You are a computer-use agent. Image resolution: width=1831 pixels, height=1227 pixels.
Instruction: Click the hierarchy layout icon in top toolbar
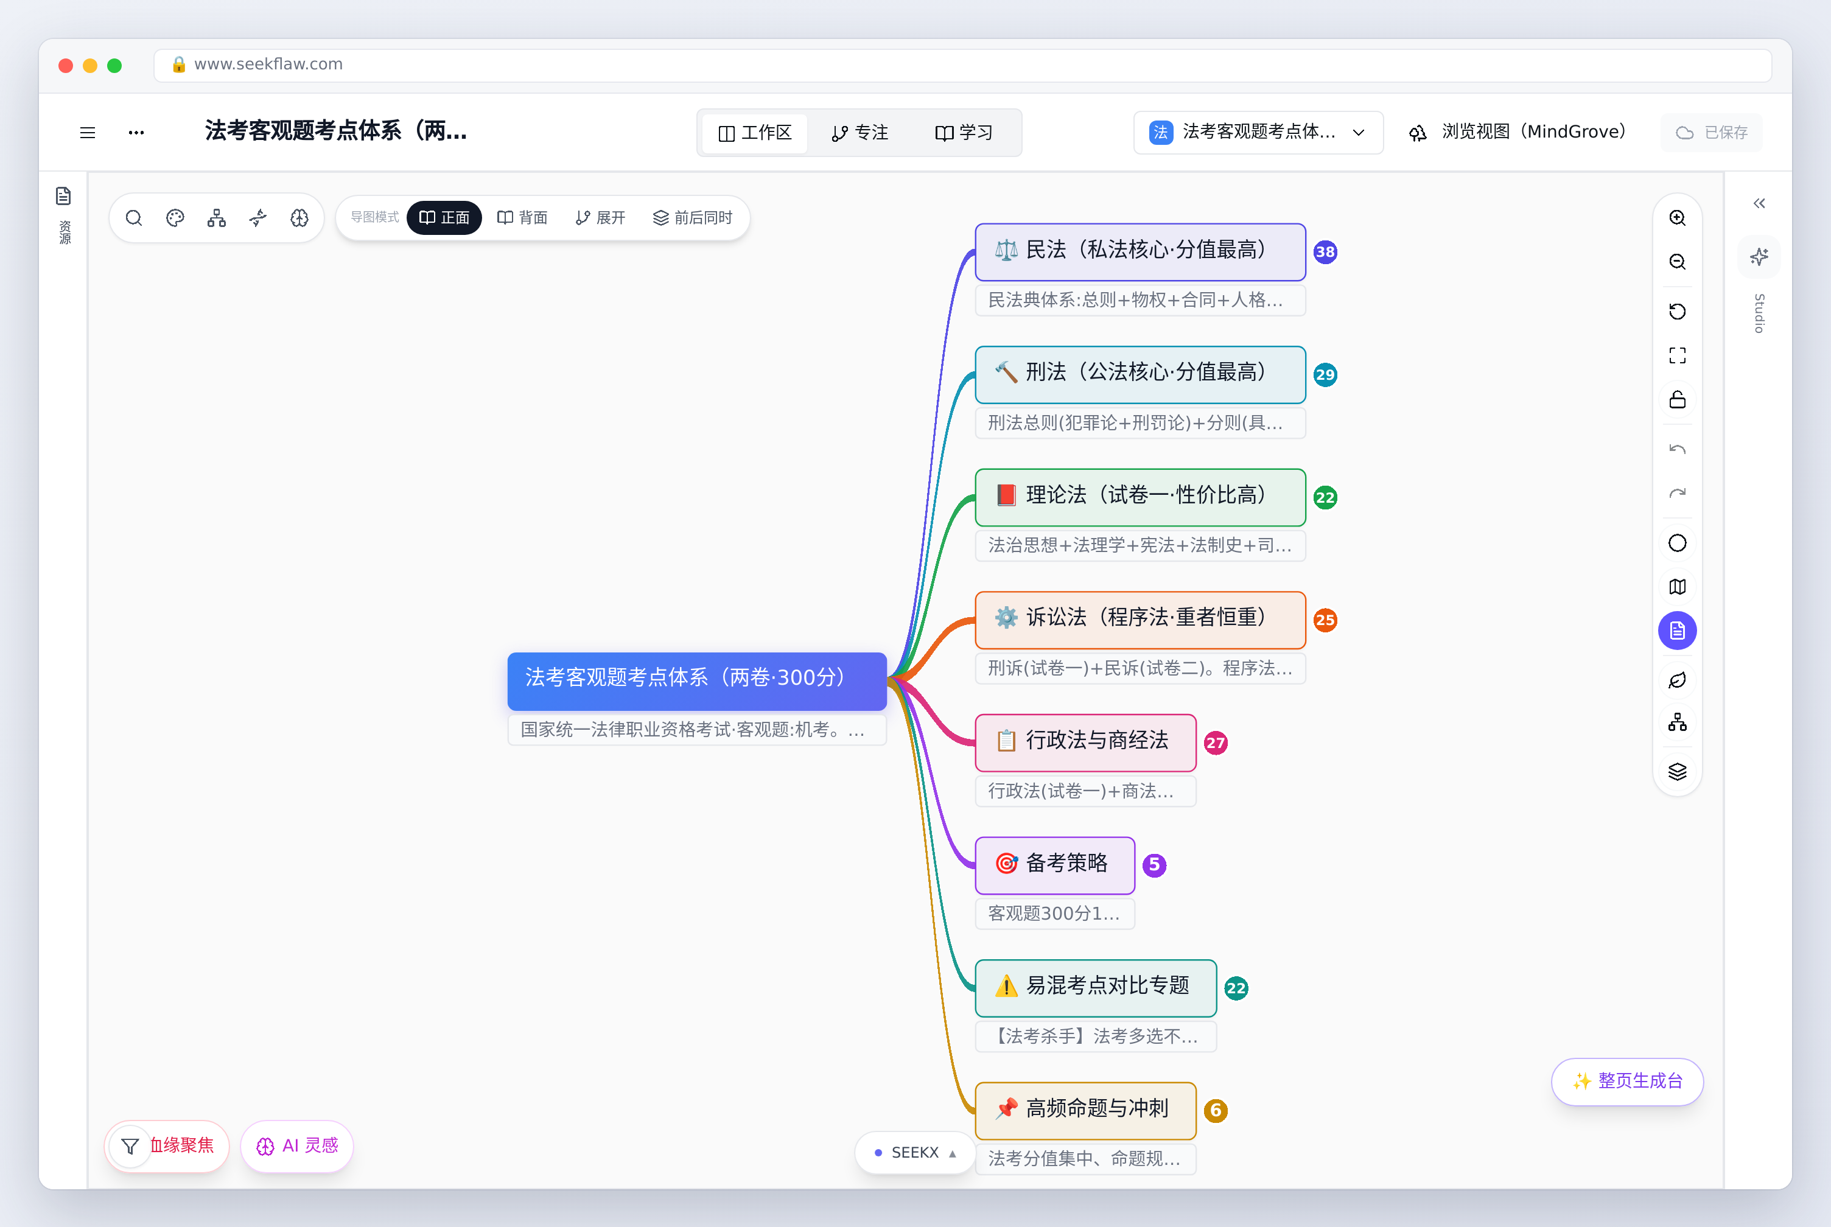(x=217, y=217)
